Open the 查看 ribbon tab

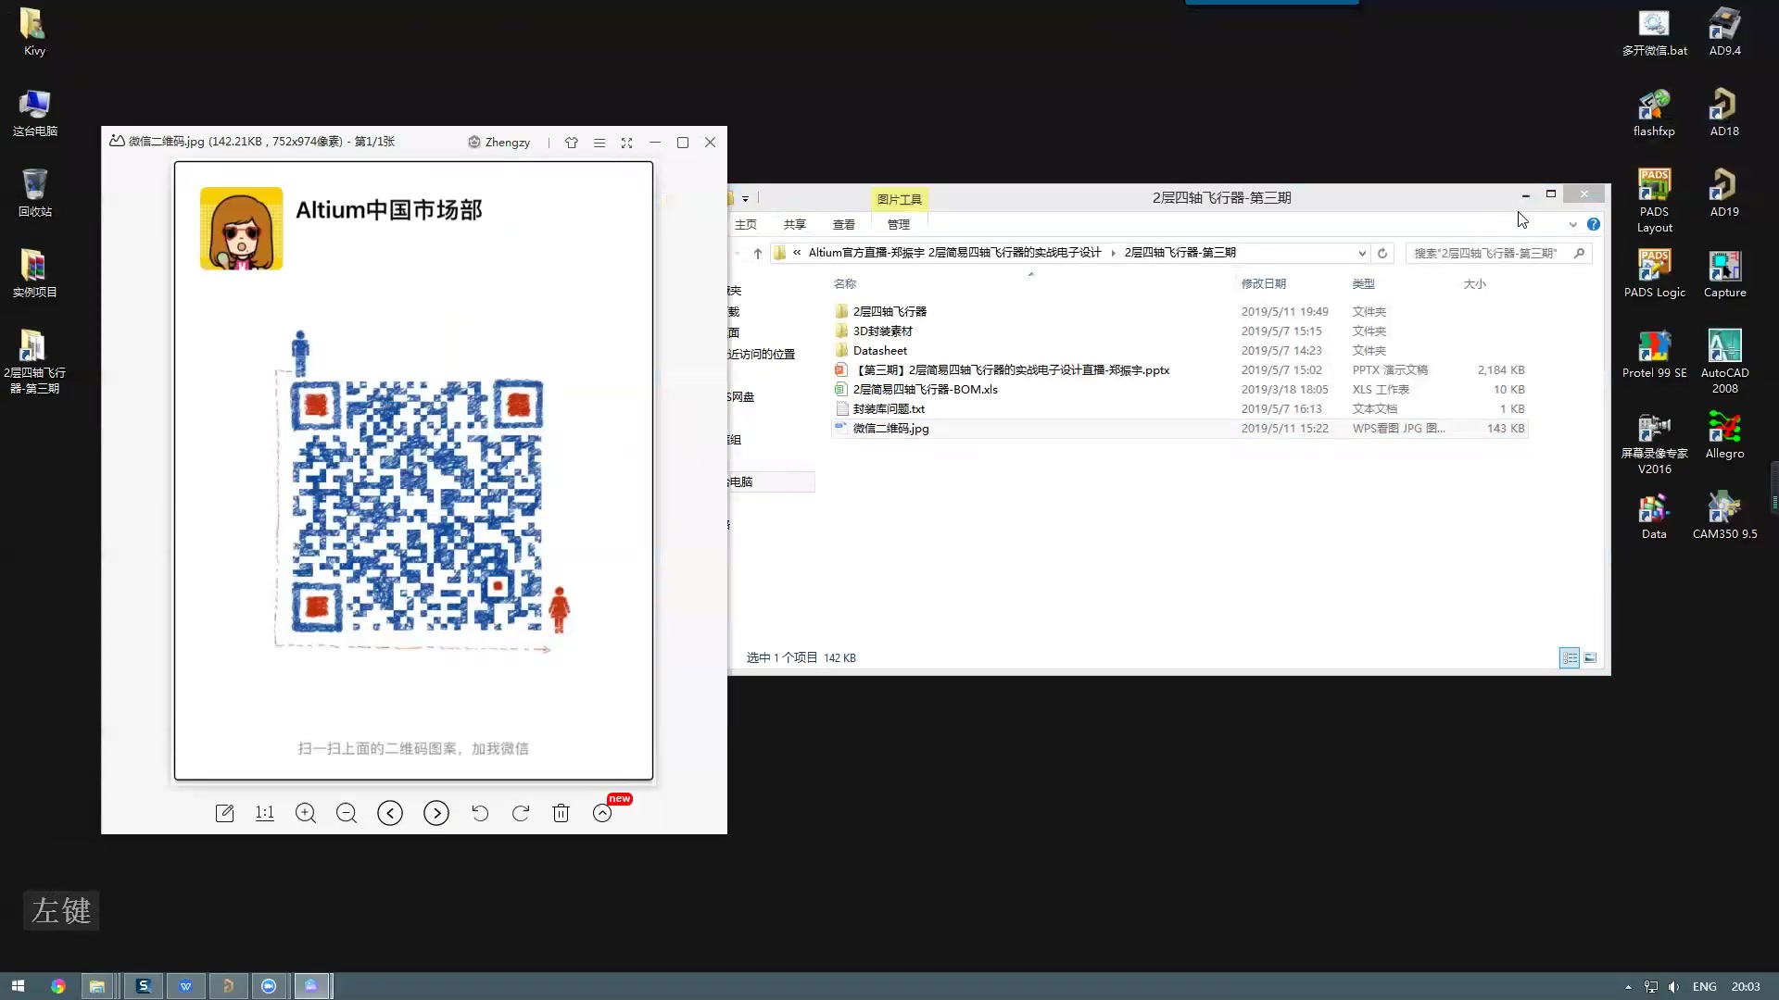point(843,224)
